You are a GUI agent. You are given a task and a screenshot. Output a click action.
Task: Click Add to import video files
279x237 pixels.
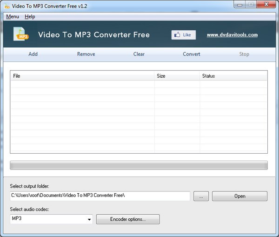(33, 54)
